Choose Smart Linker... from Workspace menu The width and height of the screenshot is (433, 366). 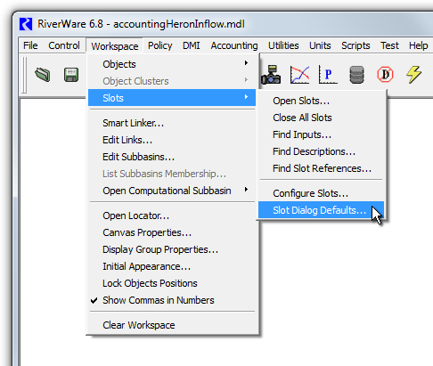click(x=172, y=123)
